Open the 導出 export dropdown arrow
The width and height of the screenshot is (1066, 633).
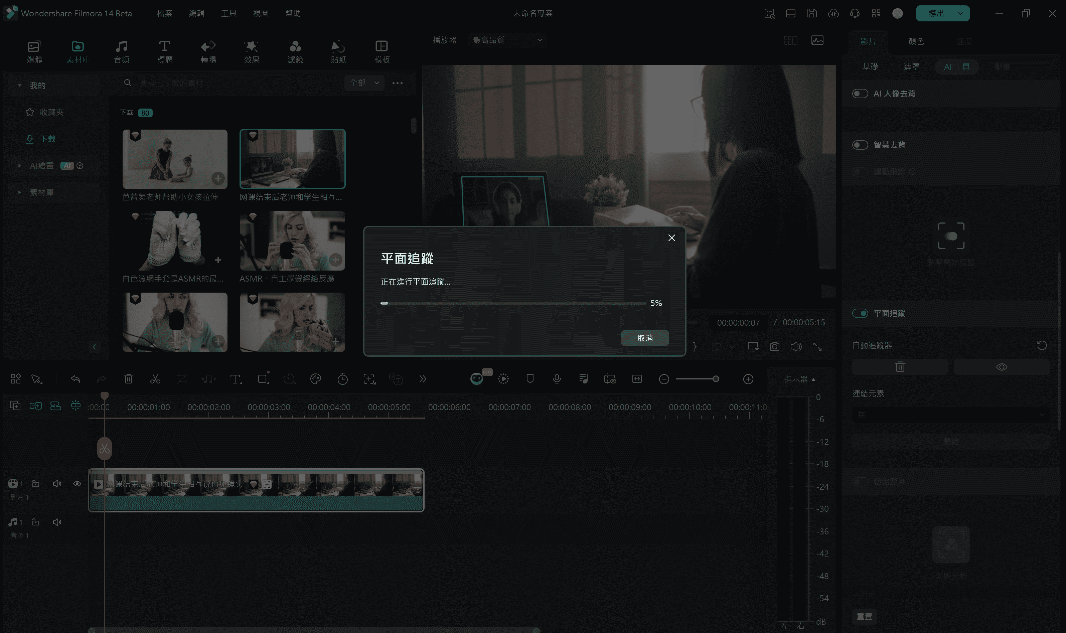point(960,13)
